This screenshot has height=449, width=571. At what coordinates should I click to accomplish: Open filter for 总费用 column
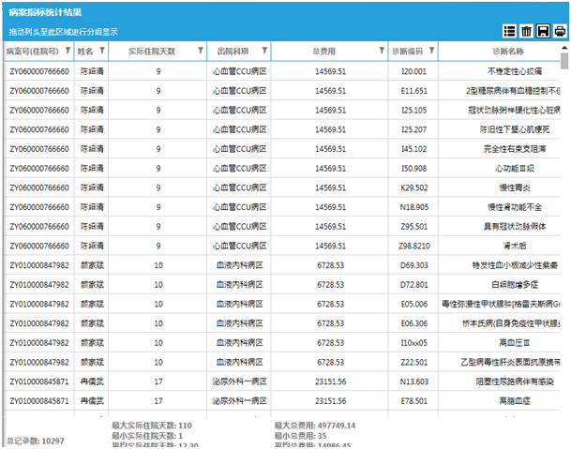click(x=382, y=51)
